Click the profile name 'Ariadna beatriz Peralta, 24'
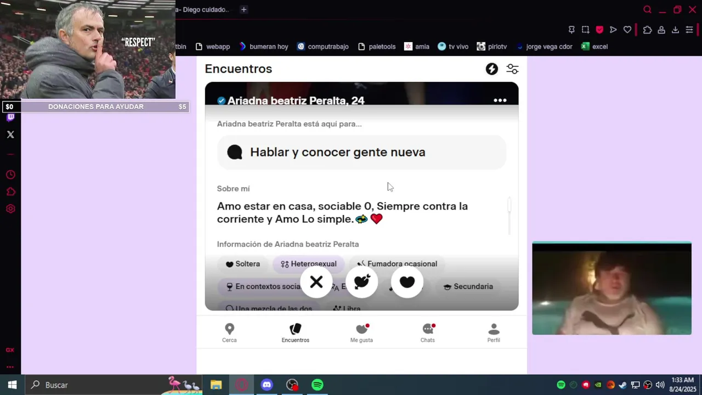 click(x=296, y=100)
